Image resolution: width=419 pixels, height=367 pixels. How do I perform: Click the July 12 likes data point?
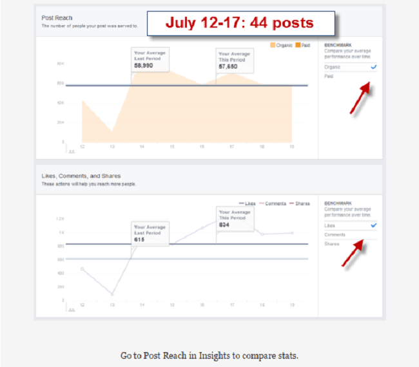click(82, 268)
